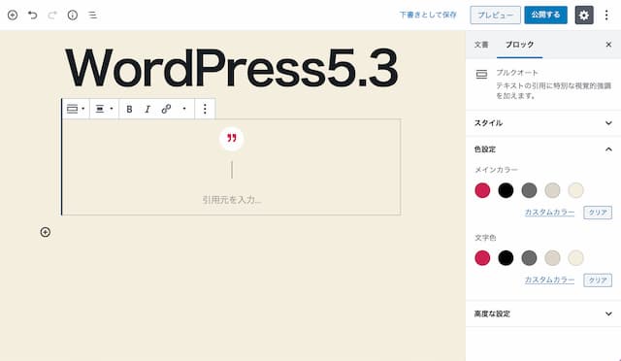Open the add block inserter in top toolbar
Image resolution: width=621 pixels, height=361 pixels.
coord(13,16)
